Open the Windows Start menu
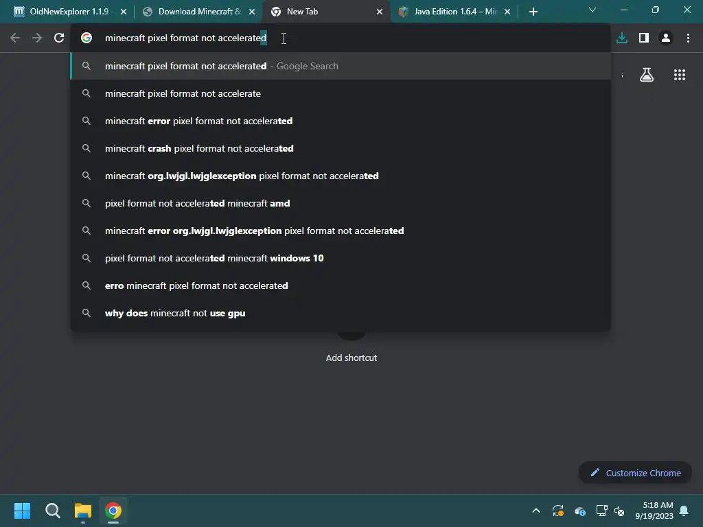This screenshot has width=703, height=527. 22,511
